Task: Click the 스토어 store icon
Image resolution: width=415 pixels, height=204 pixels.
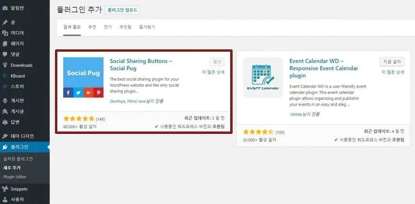Action: click(x=5, y=86)
